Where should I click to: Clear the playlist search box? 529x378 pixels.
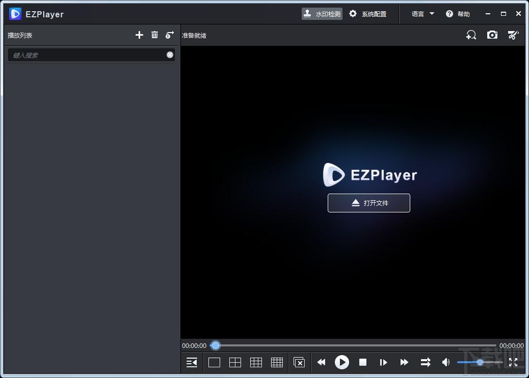pos(170,55)
